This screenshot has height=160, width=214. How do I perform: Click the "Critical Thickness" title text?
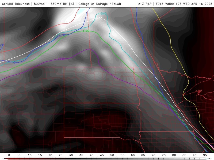coord(16,4)
